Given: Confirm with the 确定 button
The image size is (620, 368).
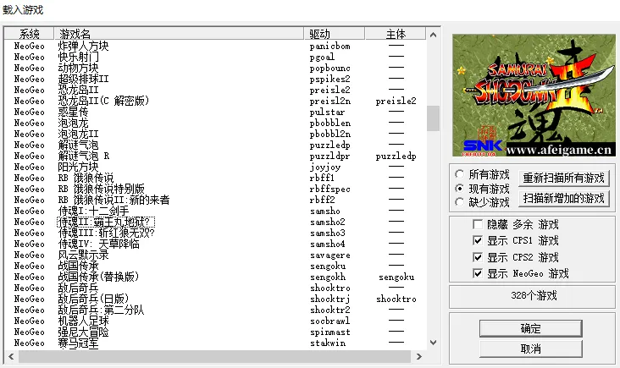Looking at the screenshot, I should [x=530, y=328].
